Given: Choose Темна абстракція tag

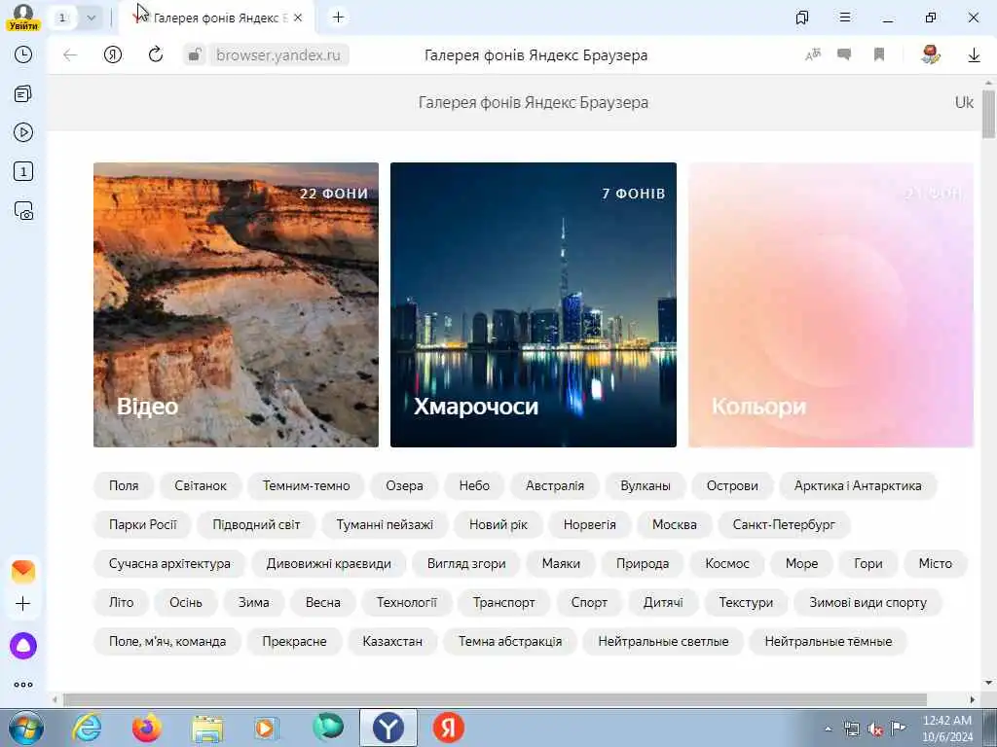Looking at the screenshot, I should (x=510, y=642).
